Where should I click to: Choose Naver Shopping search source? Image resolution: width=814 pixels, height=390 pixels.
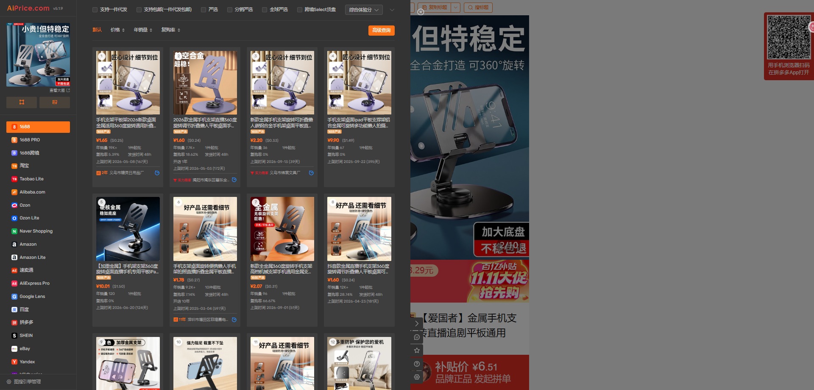(x=38, y=231)
